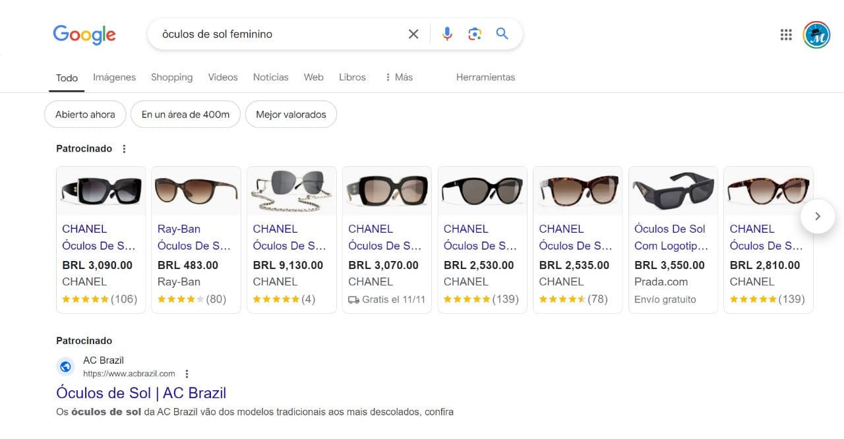Apply the En un área de 400m filter
The height and width of the screenshot is (439, 844).
click(x=185, y=115)
